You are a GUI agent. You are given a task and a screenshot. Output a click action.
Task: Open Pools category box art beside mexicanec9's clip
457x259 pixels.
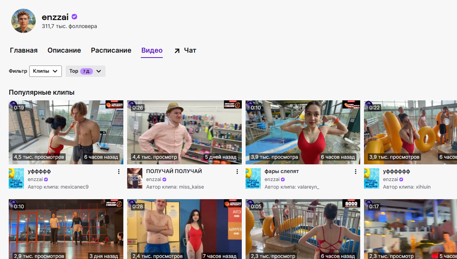[16, 178]
